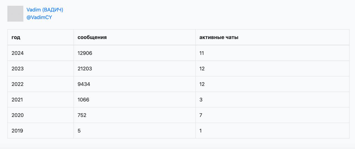Click the активные чаты column header
This screenshot has height=149, width=355.
click(219, 37)
